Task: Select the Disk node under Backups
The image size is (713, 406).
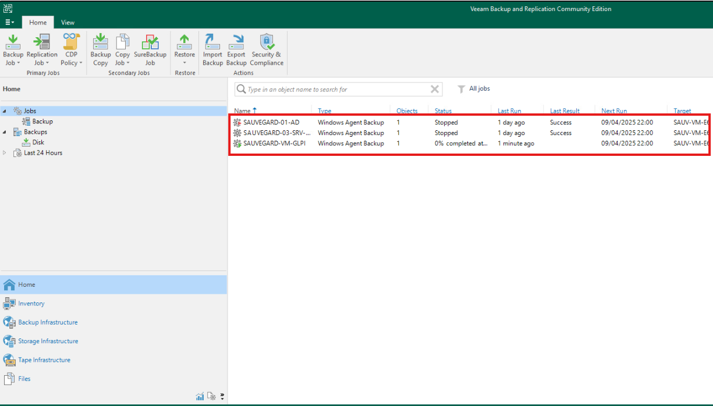Action: [38, 143]
